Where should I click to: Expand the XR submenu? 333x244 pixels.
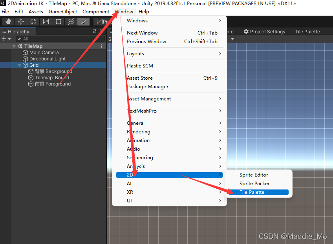(170, 192)
